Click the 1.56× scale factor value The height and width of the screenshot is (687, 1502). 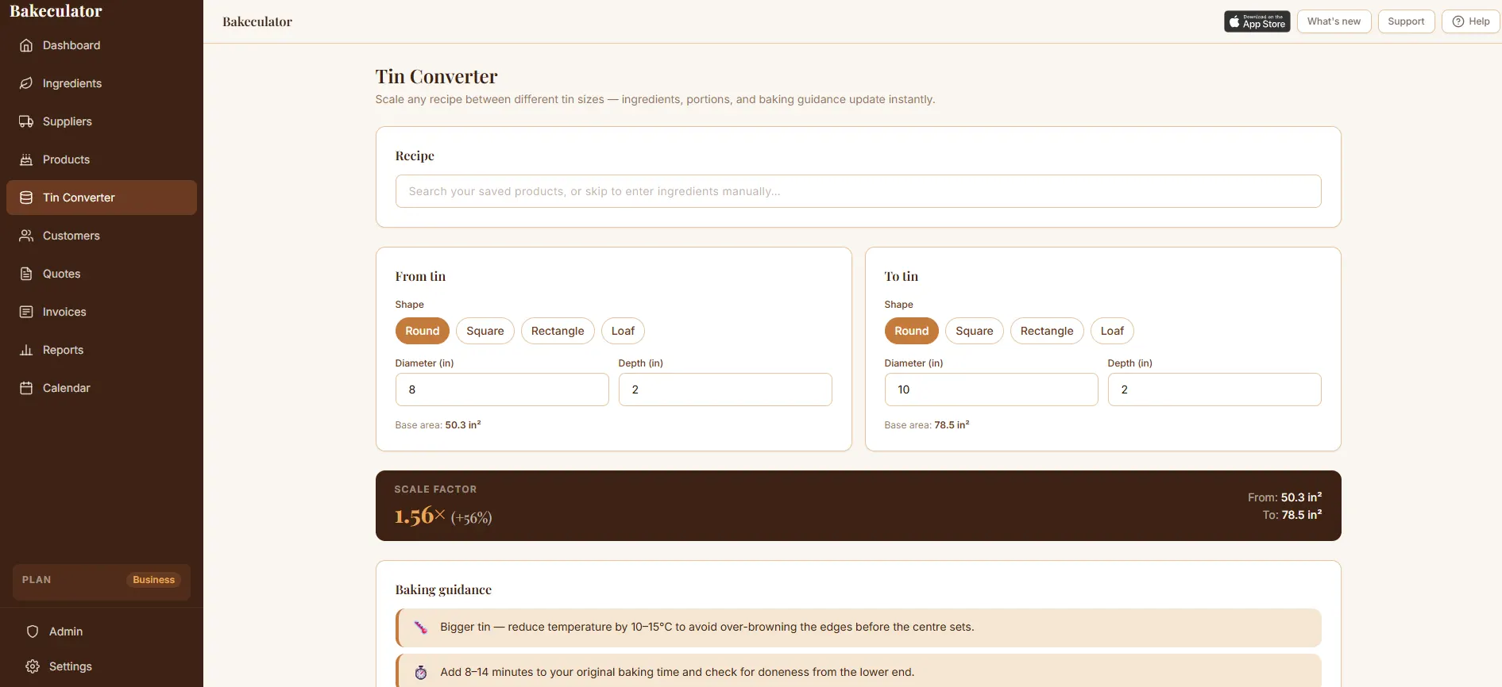tap(420, 516)
